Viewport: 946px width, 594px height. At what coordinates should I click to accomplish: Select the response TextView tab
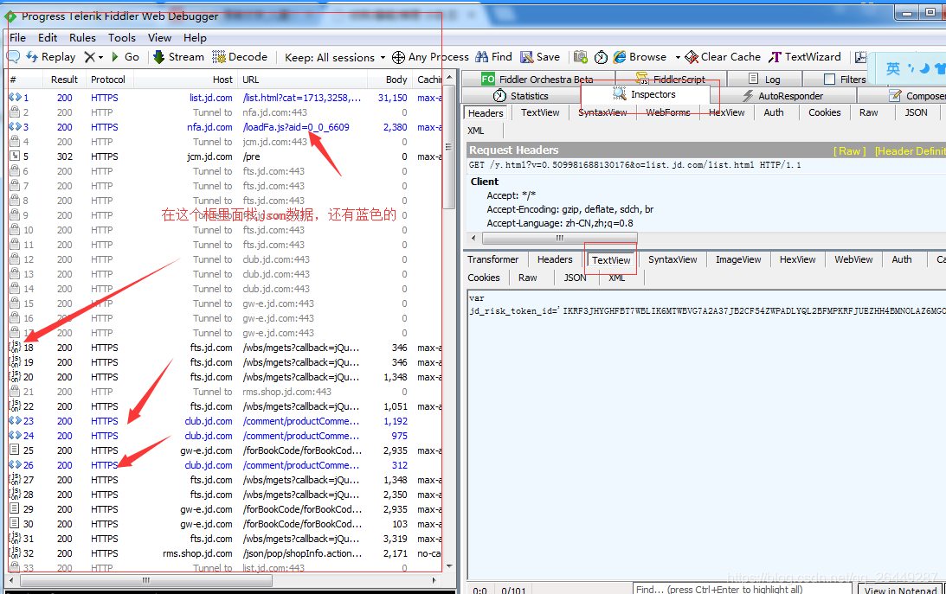pos(610,260)
